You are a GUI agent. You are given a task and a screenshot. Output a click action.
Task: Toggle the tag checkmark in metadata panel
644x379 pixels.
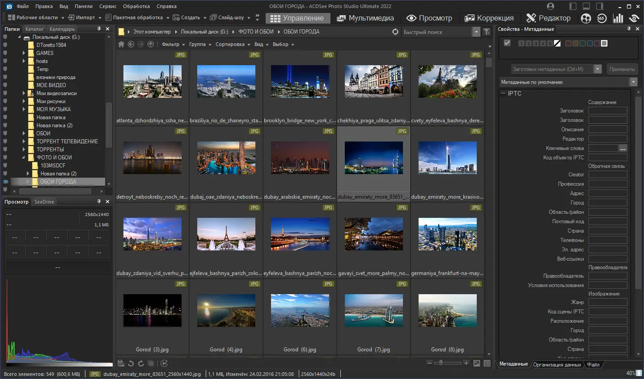[507, 43]
